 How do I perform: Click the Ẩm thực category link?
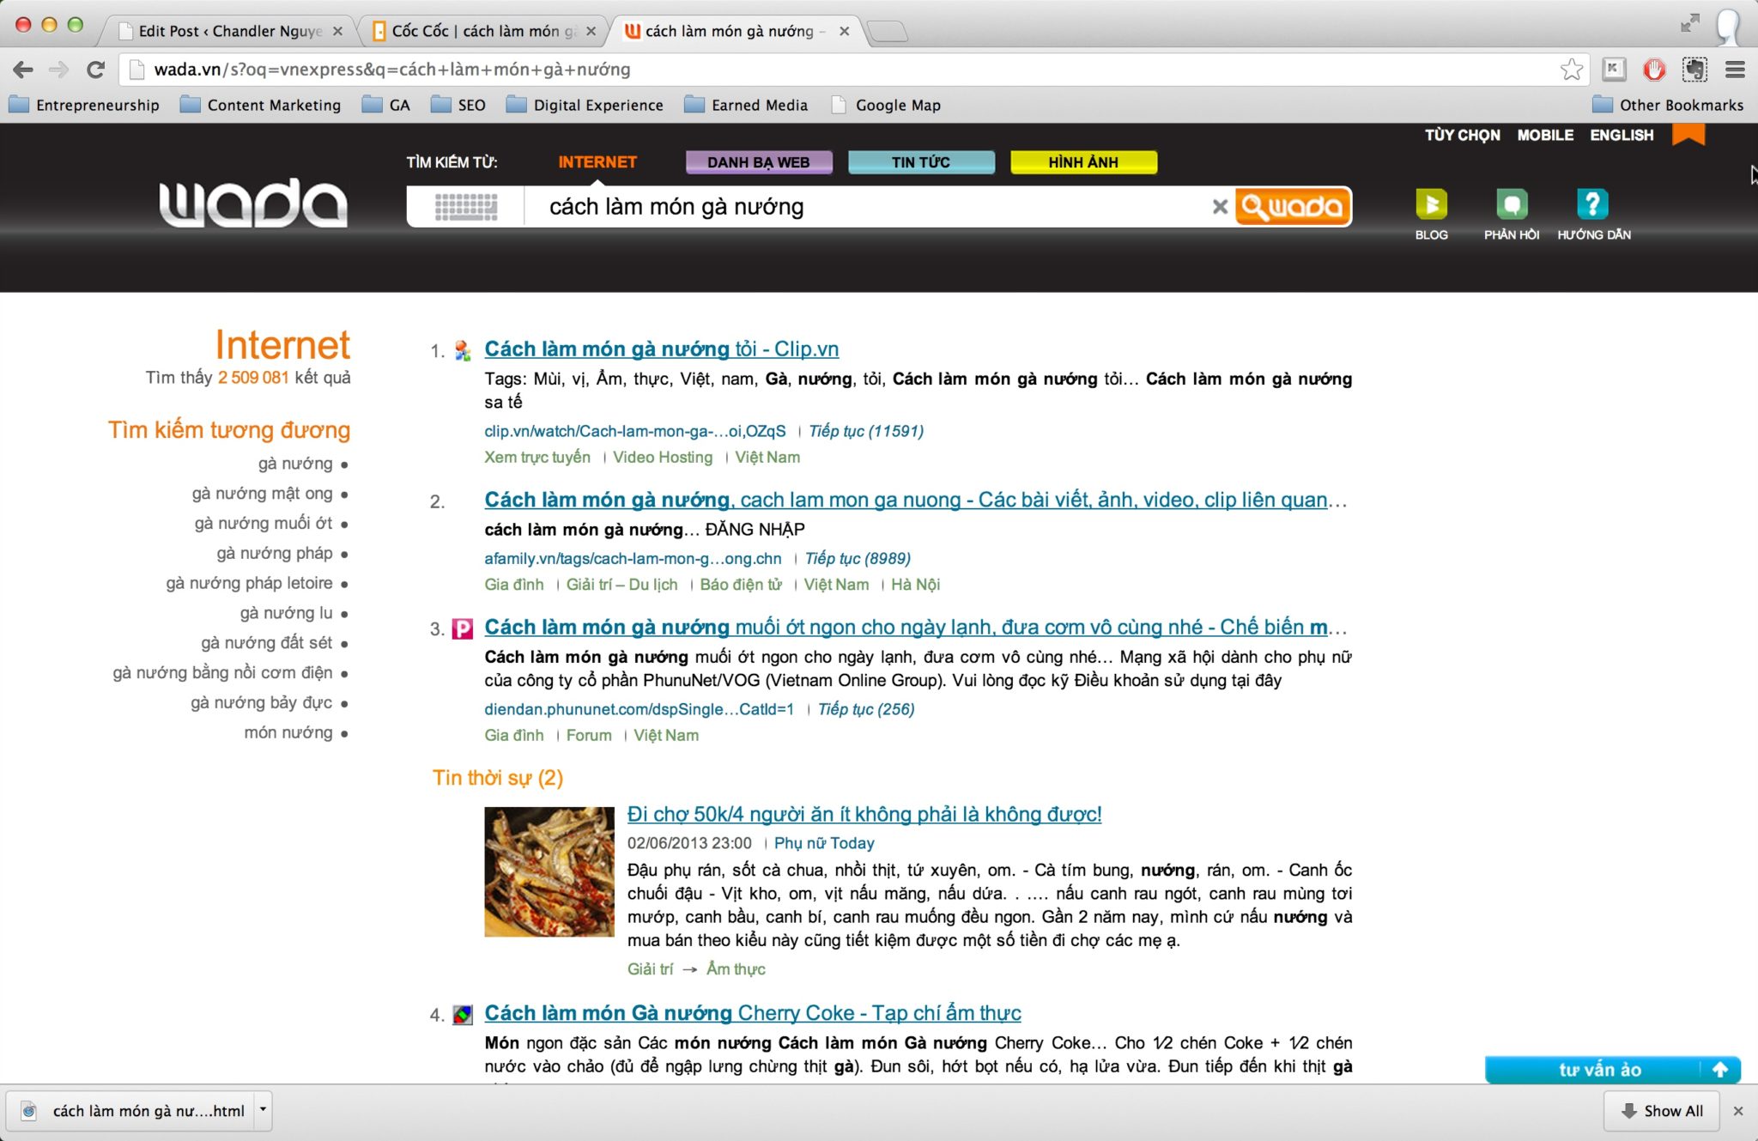736,968
